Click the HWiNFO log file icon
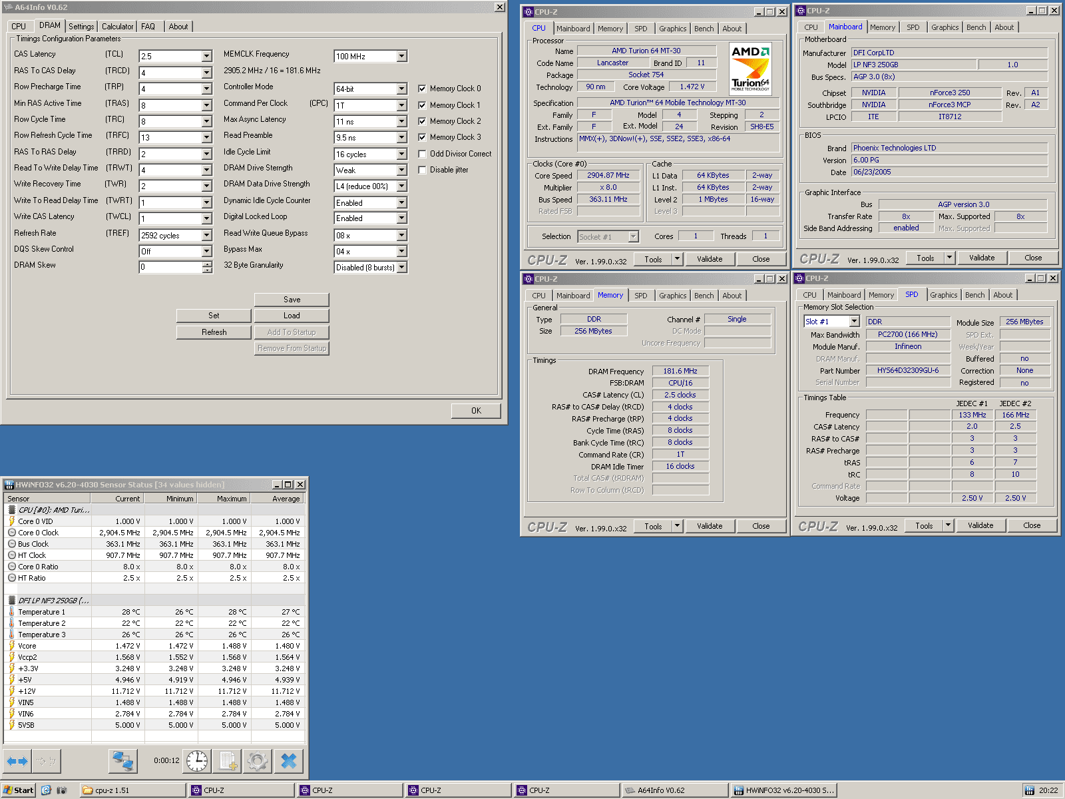 pyautogui.click(x=228, y=760)
